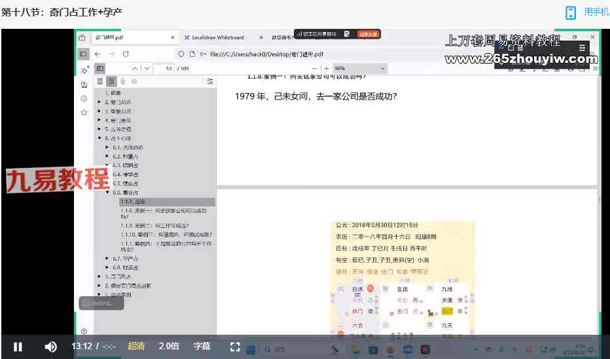Go to next PDF page arrow

[x=147, y=69]
